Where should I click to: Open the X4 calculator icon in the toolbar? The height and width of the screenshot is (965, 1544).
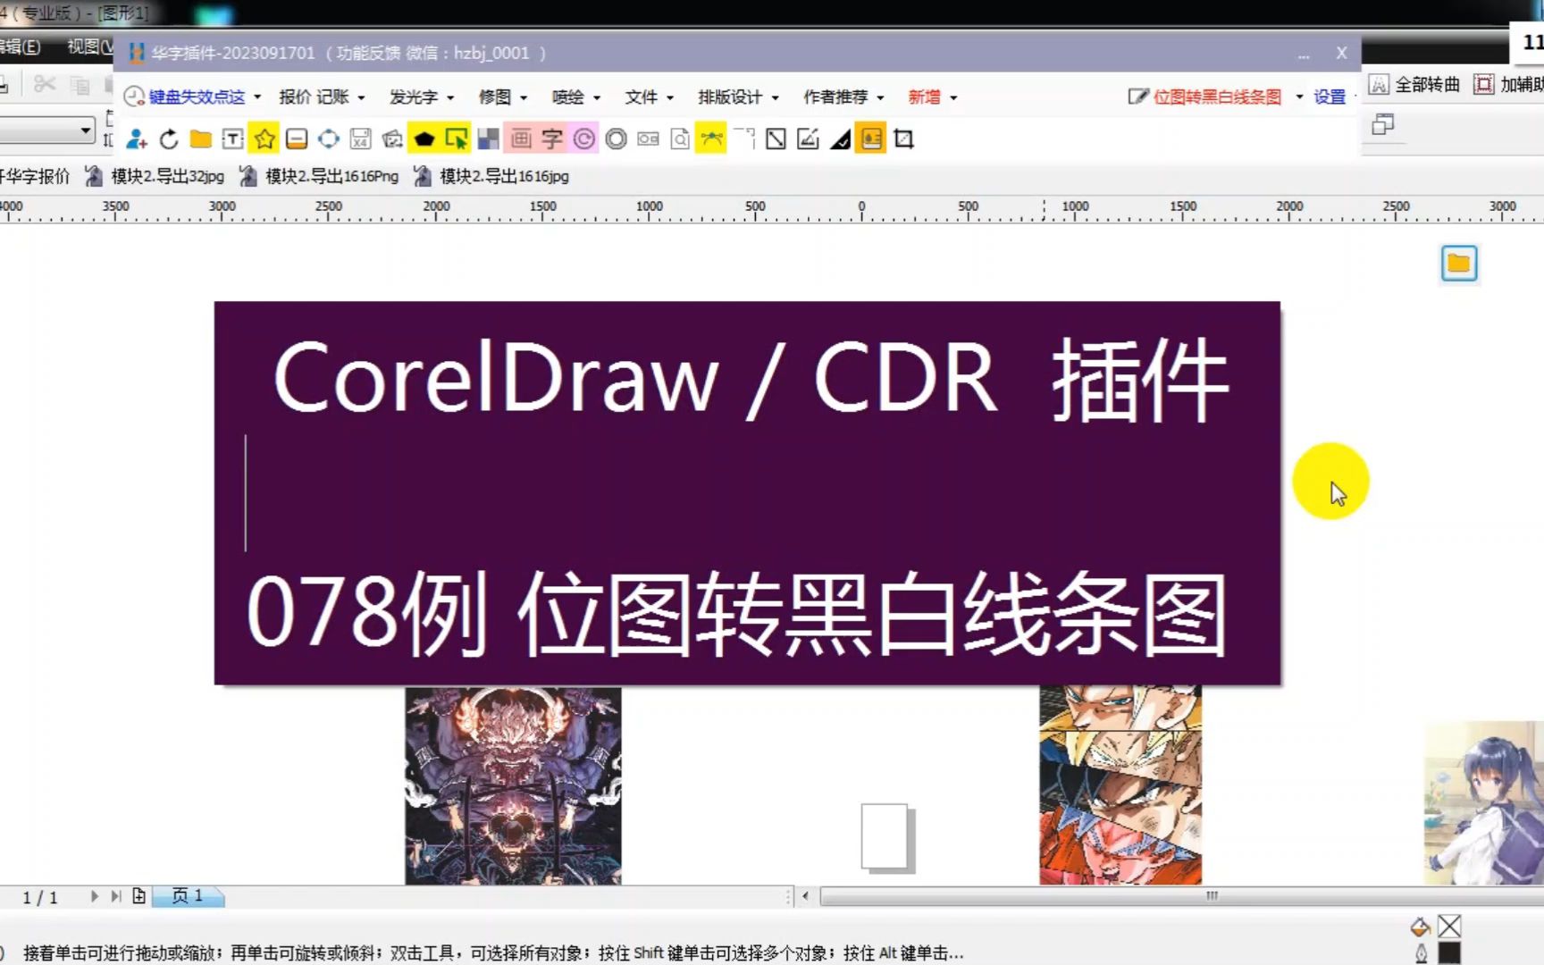[359, 138]
